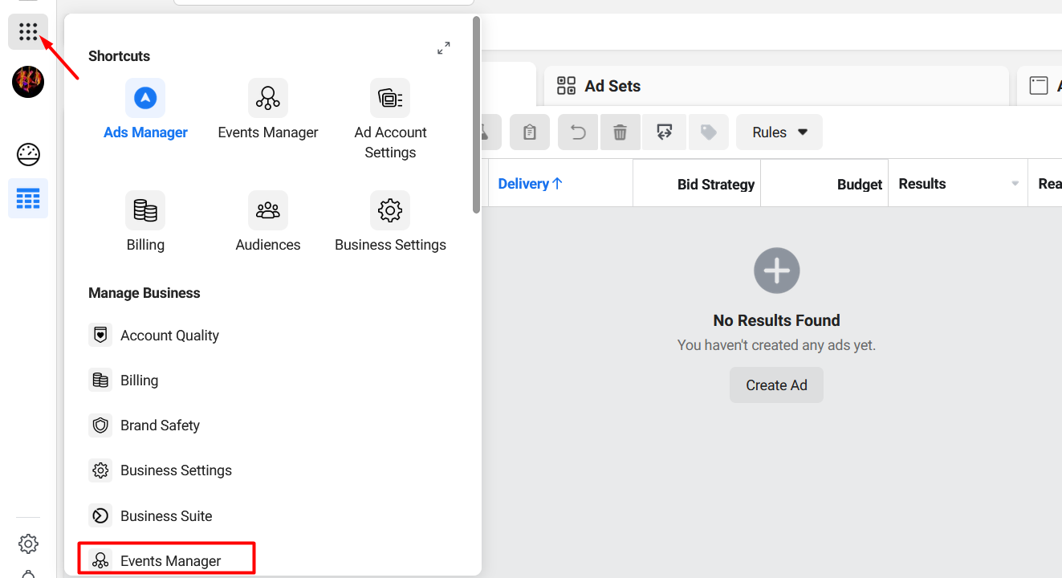
Task: Click the tools menu vertical scrollbar
Action: 476,114
